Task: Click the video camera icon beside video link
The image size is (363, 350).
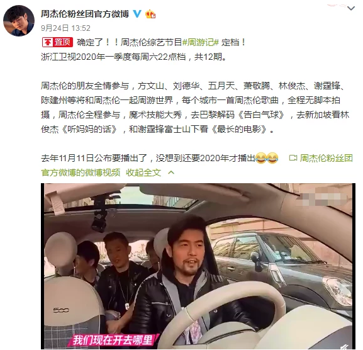Action: coord(293,158)
